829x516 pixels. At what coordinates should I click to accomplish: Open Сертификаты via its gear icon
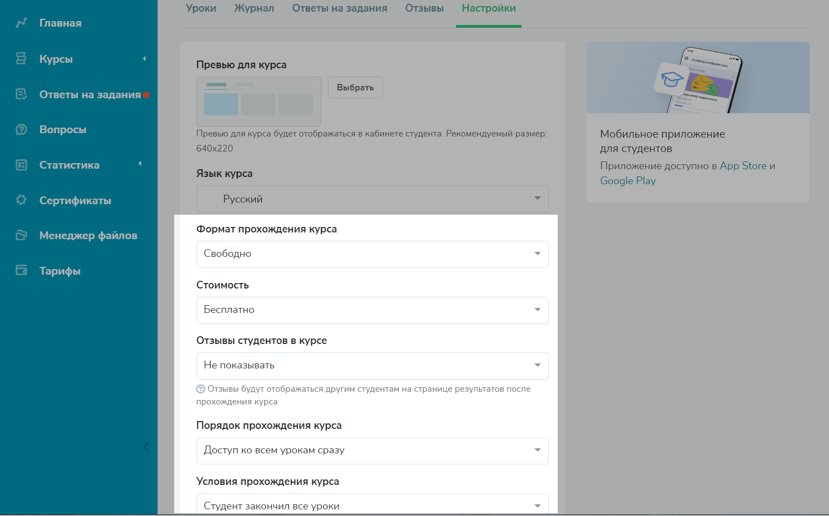21,200
